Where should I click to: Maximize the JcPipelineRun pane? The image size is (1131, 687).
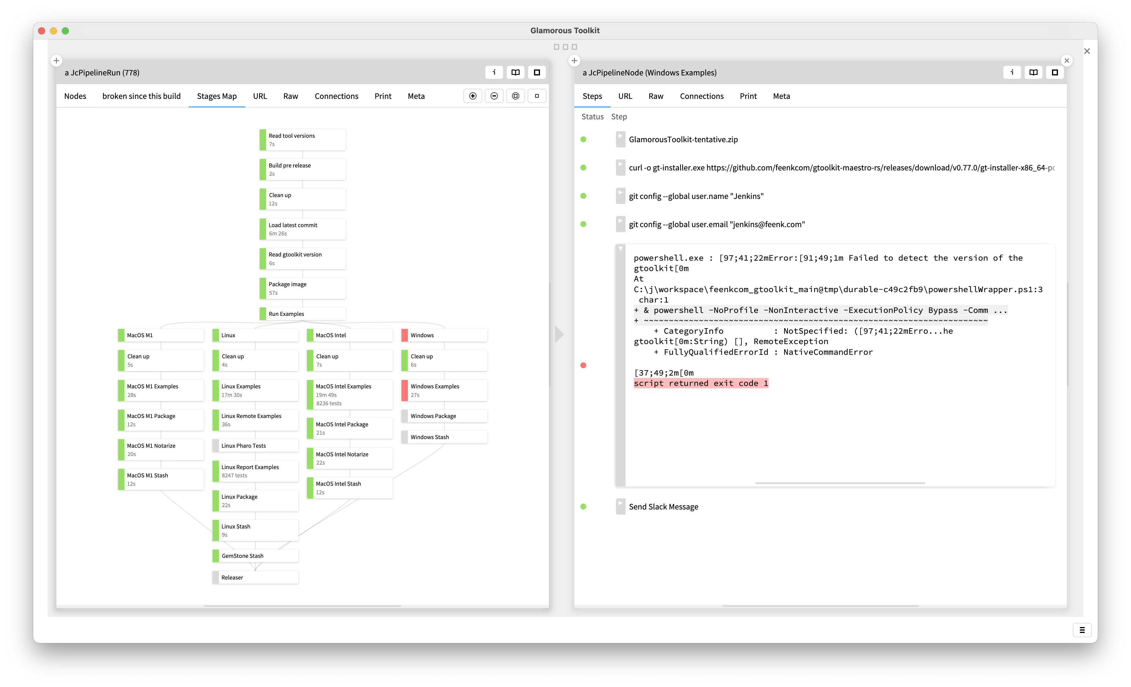[537, 72]
